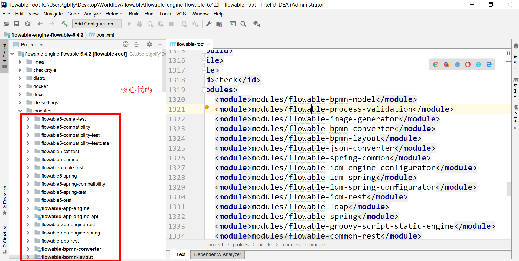Close the flowable-root editor tab
Screen dimensions: 519x261
[208, 44]
